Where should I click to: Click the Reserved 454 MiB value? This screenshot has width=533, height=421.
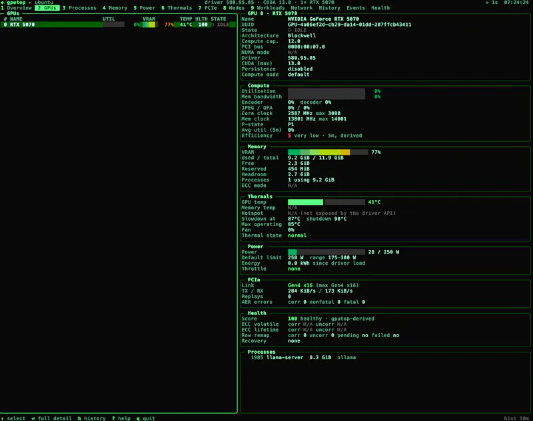[x=298, y=169]
